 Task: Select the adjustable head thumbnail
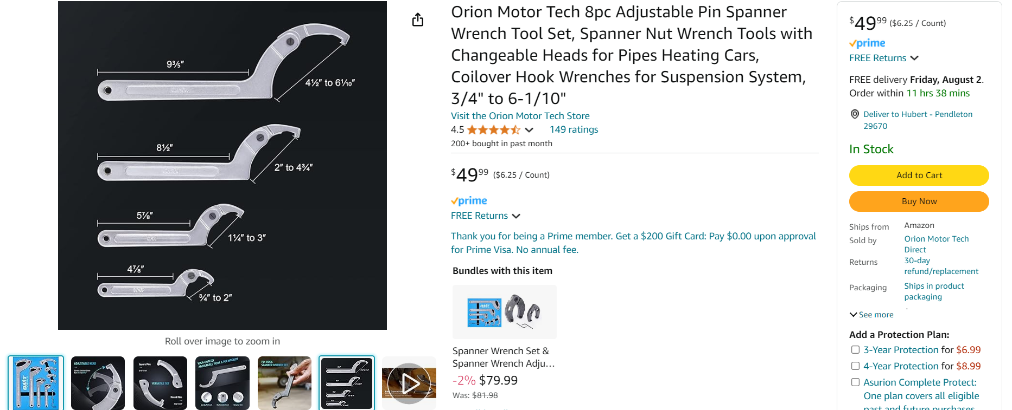point(98,382)
